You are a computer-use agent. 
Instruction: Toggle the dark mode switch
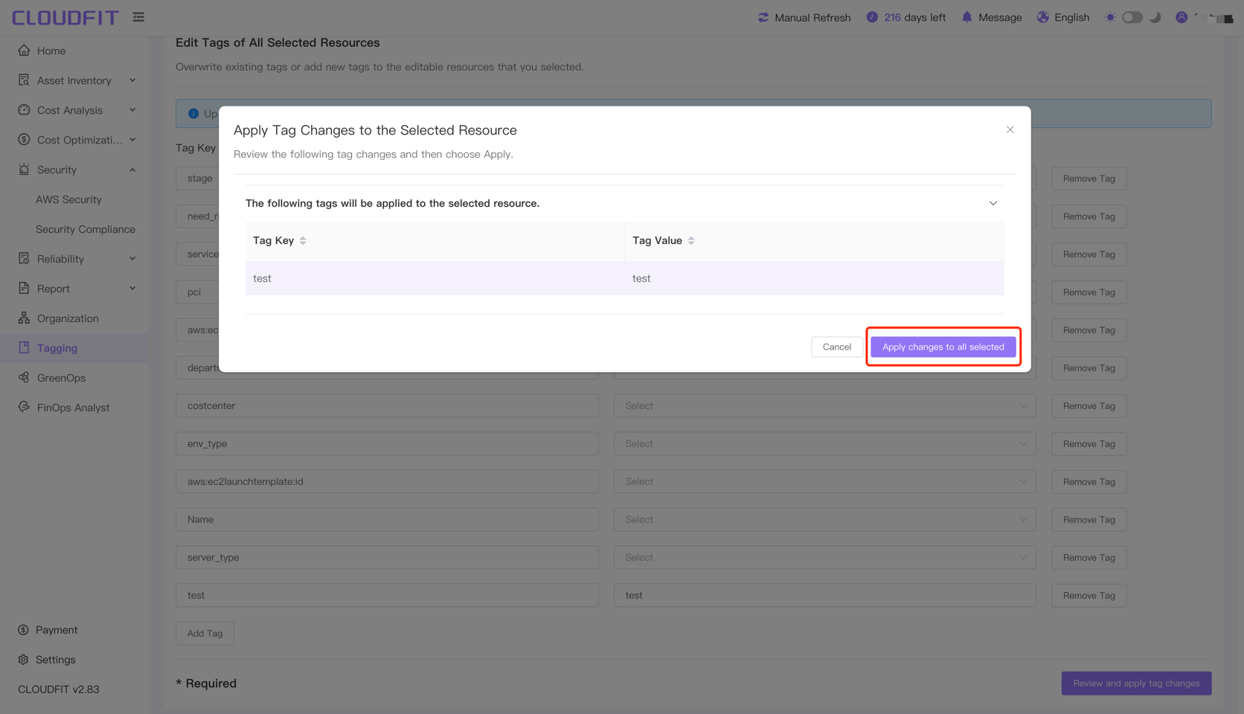[x=1132, y=17]
